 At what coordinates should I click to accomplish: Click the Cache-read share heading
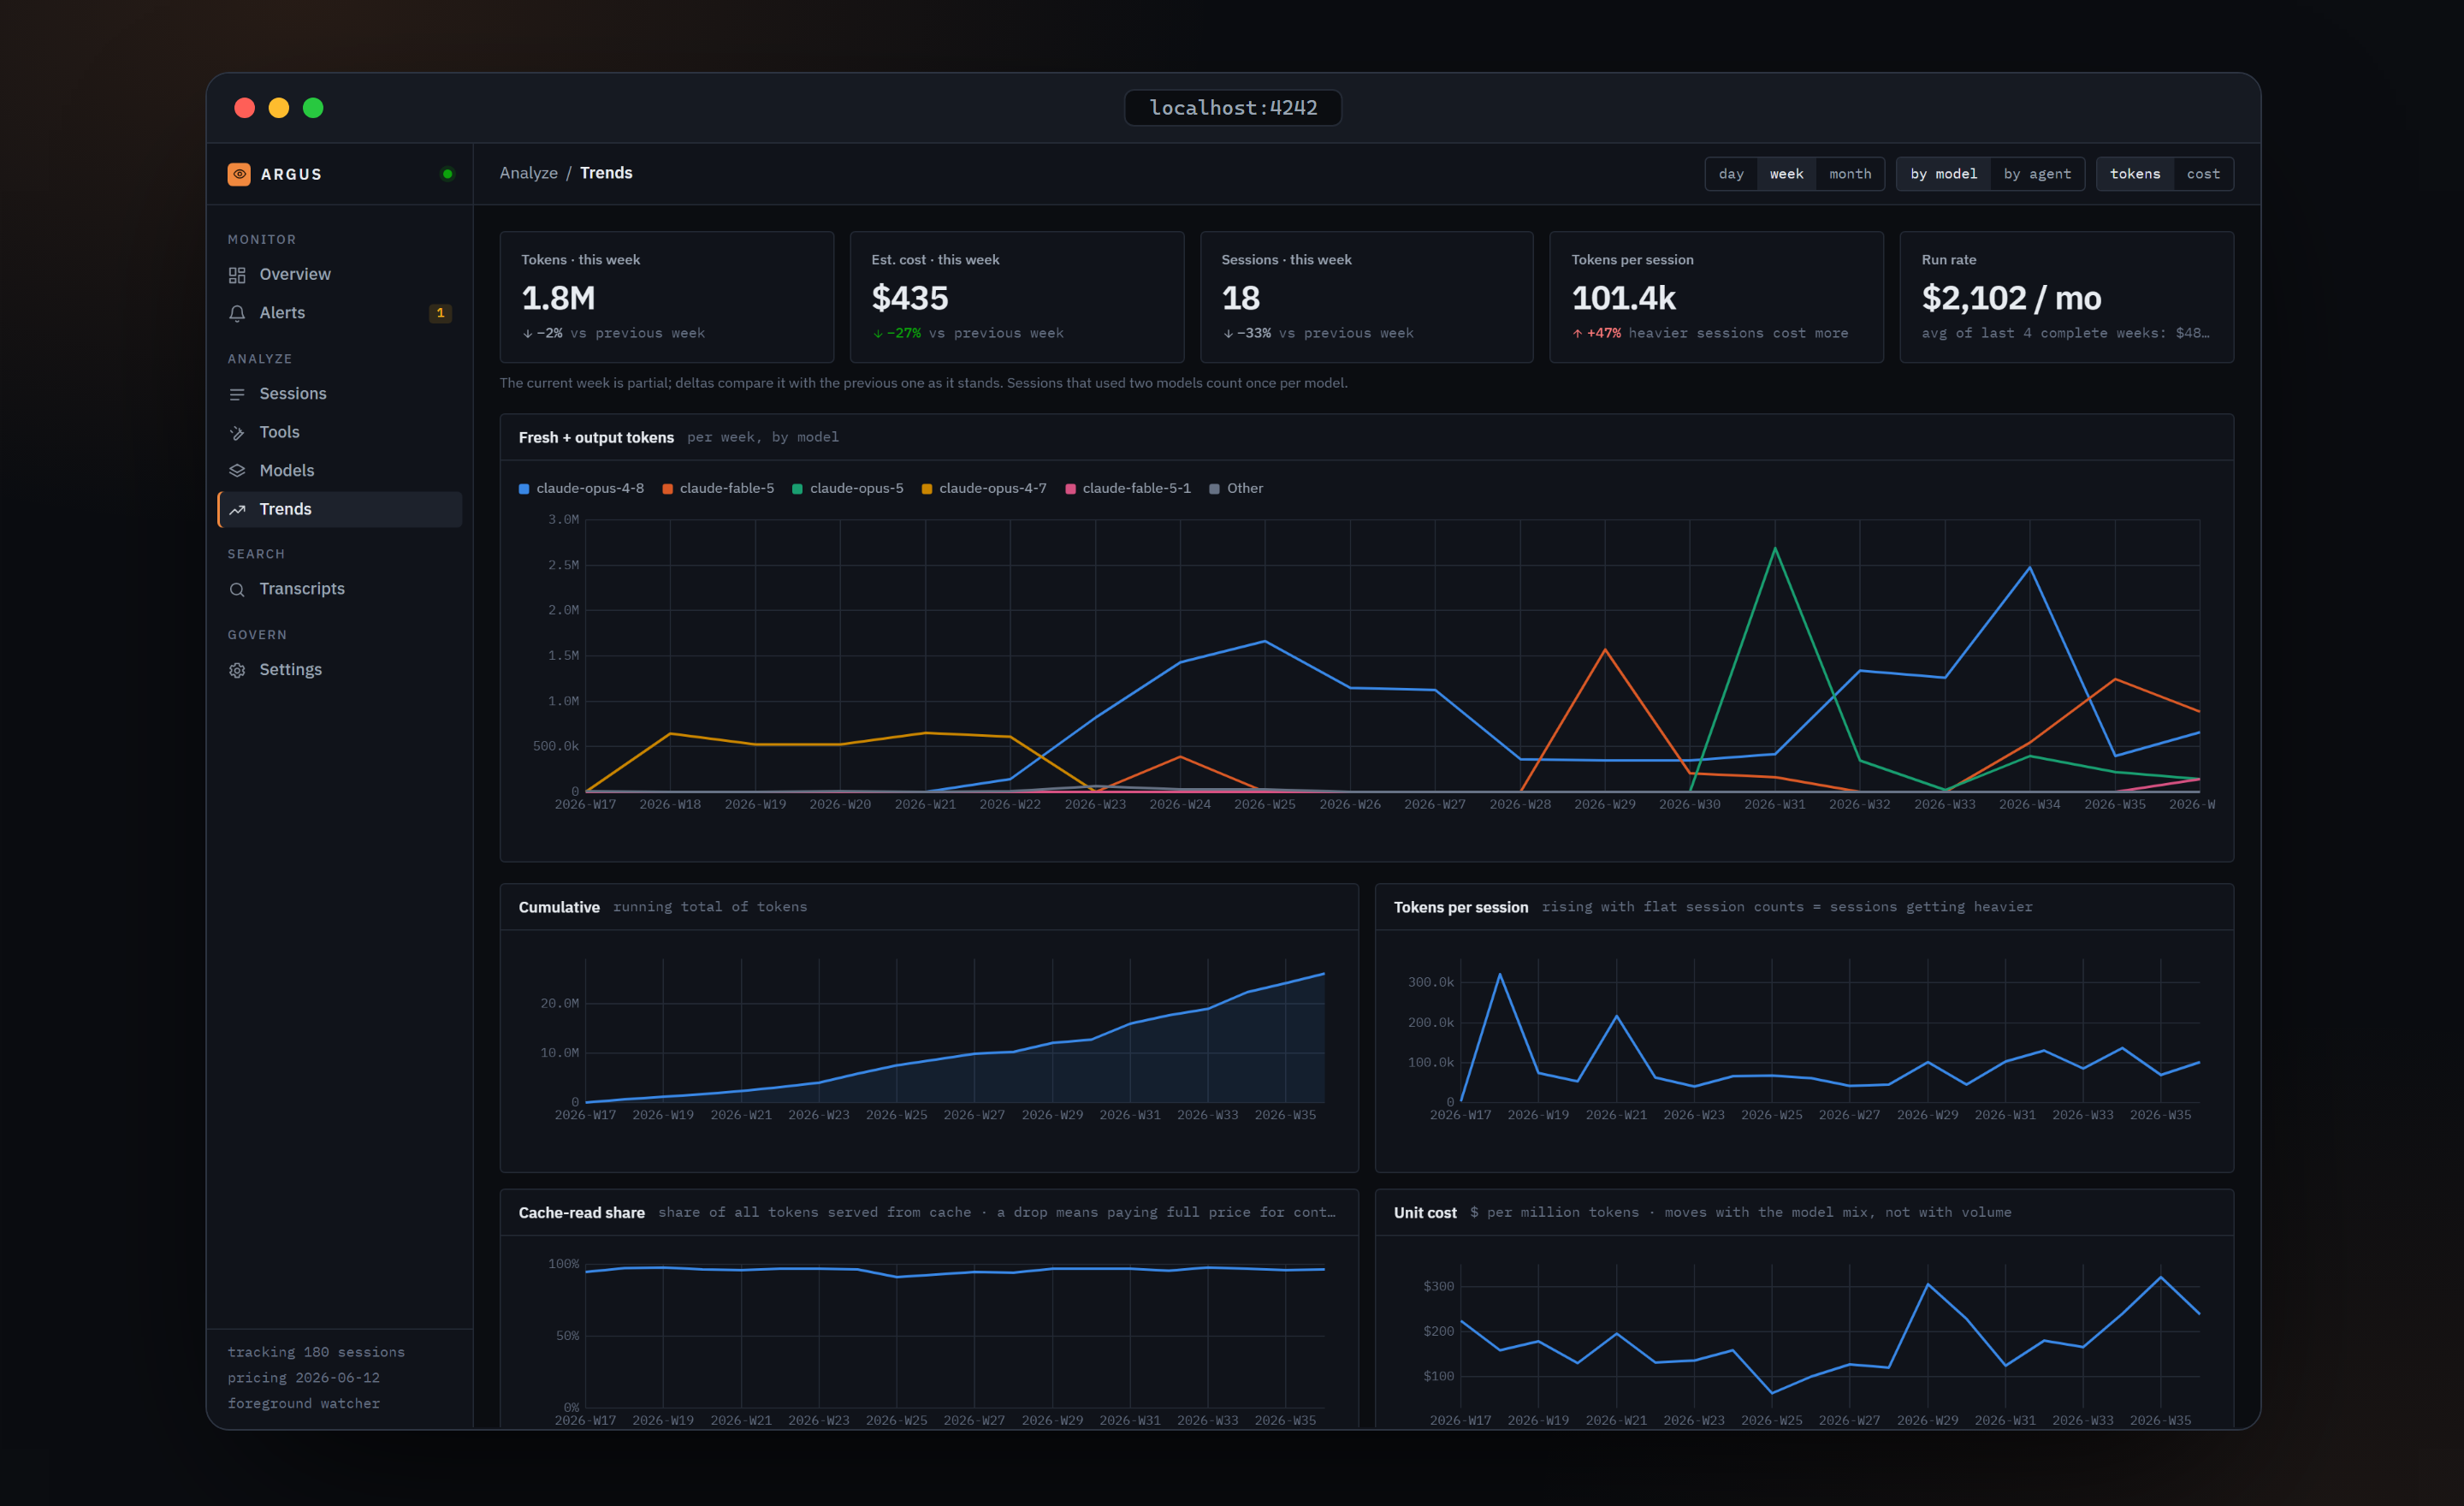pos(581,1213)
